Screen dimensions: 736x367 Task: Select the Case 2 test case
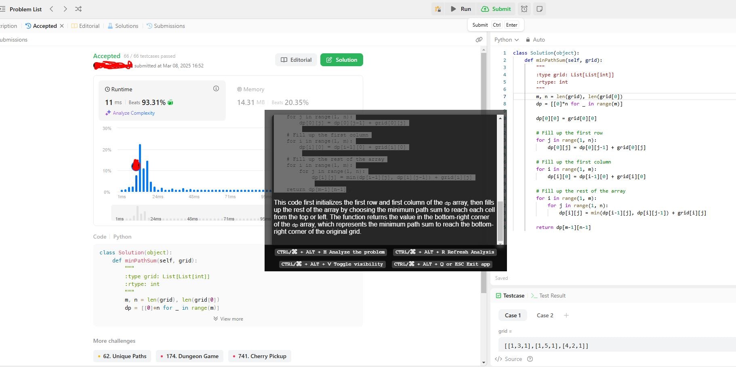(x=545, y=315)
